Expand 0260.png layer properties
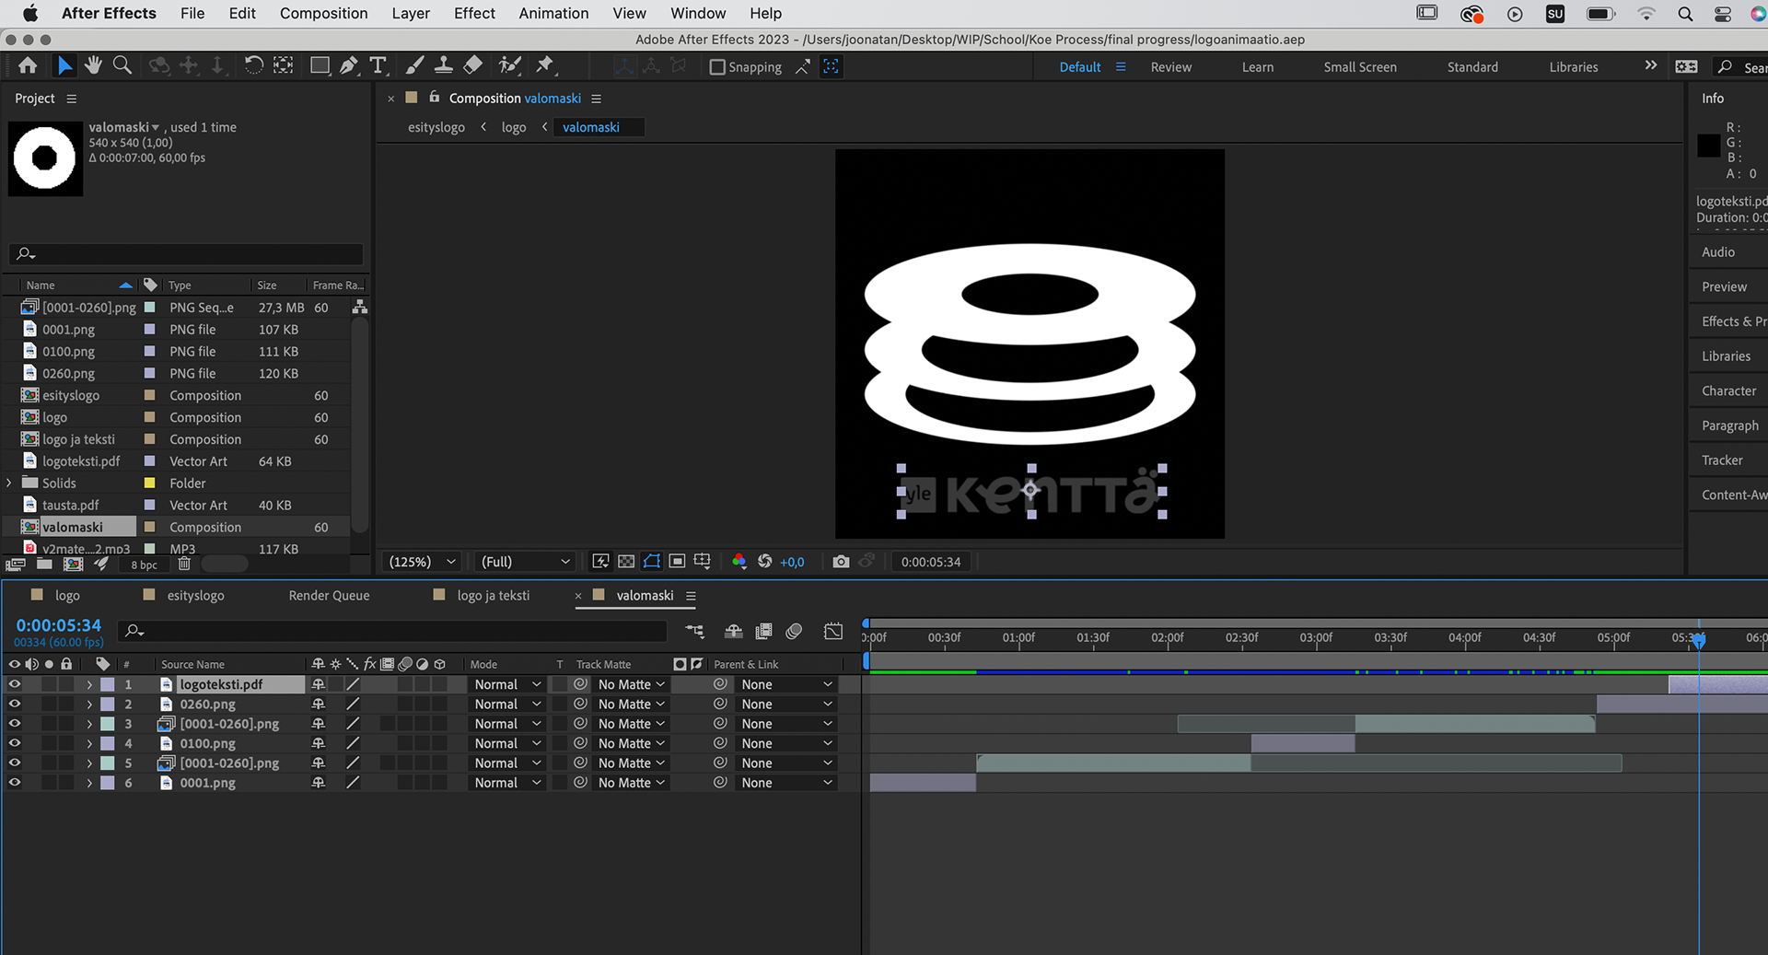The image size is (1768, 955). 89,704
